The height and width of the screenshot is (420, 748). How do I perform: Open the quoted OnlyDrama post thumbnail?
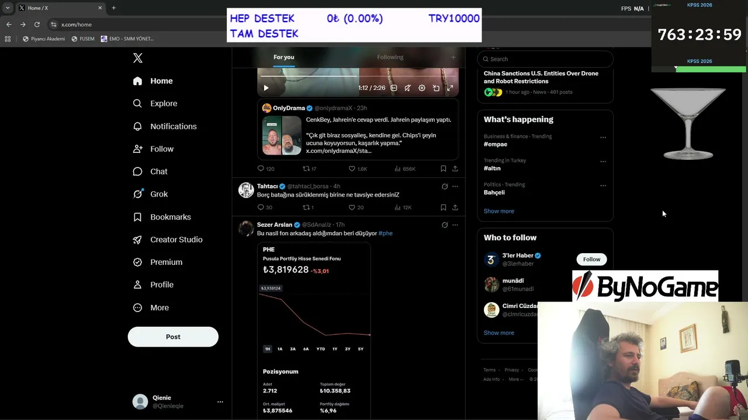[x=282, y=135]
